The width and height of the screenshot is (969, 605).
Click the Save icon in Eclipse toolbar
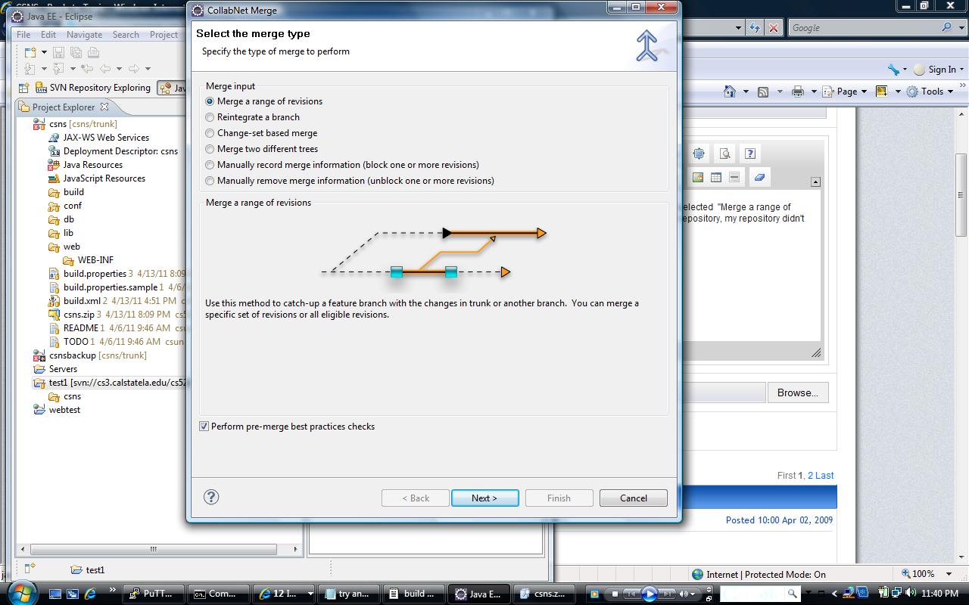point(58,52)
